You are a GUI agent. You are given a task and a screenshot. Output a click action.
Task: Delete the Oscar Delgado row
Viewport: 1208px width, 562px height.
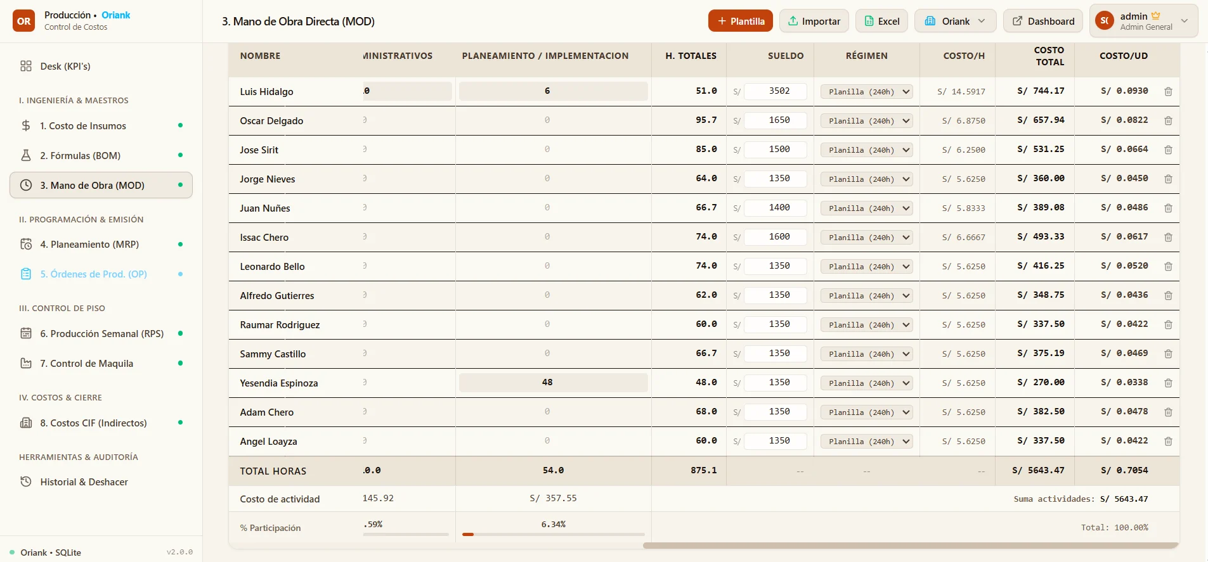(x=1168, y=120)
